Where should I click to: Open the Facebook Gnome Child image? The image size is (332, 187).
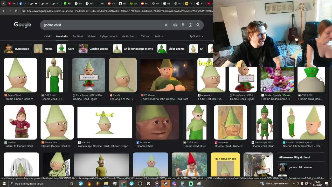[157, 122]
